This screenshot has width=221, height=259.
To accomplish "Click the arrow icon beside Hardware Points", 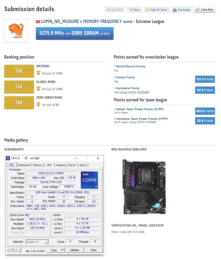I will (115, 88).
